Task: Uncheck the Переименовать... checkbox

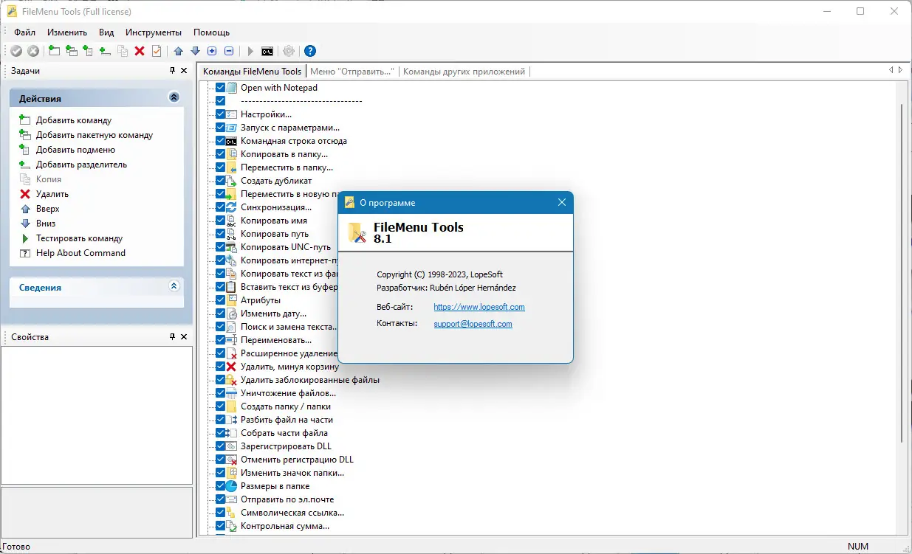Action: [x=220, y=340]
